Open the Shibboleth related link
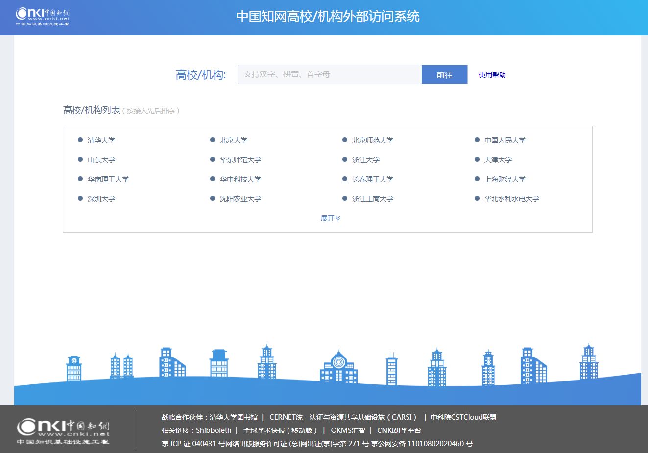This screenshot has width=648, height=453. (214, 430)
